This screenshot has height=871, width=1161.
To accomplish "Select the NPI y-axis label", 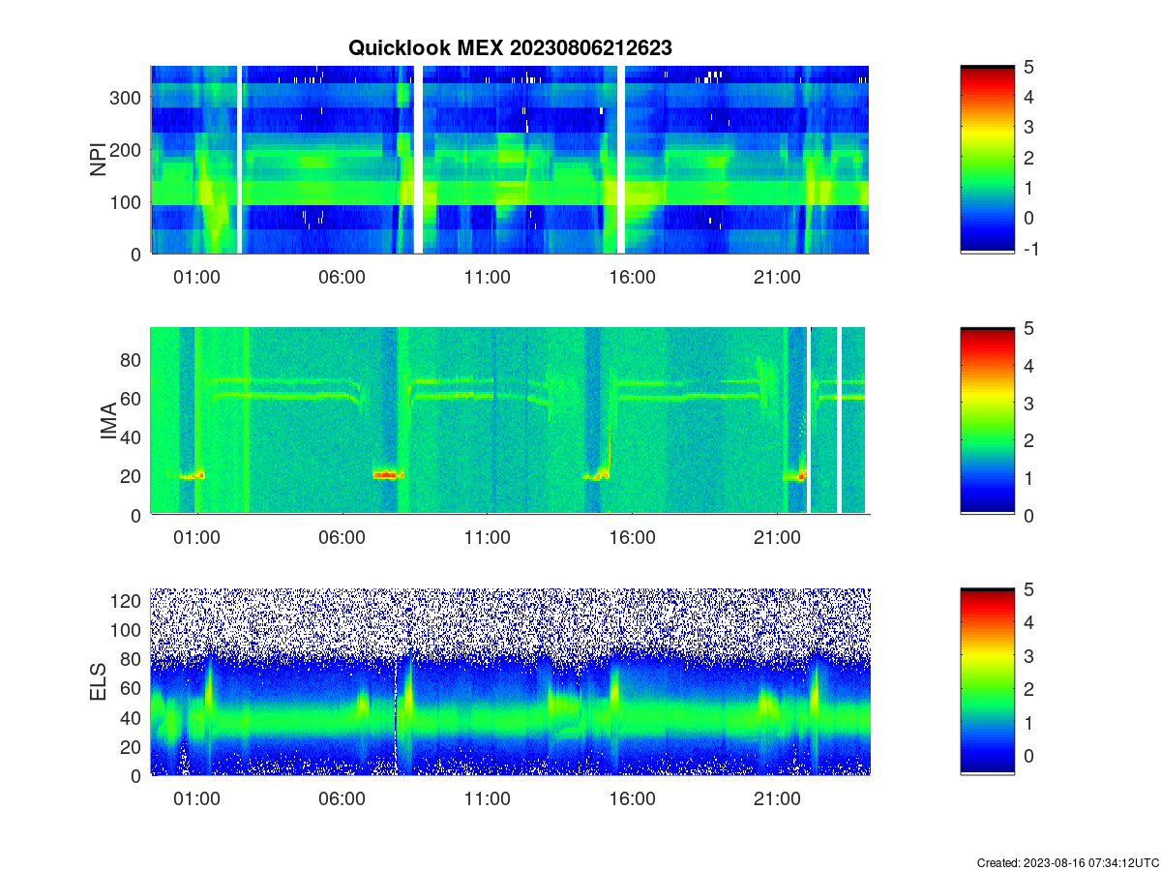I will point(98,160).
